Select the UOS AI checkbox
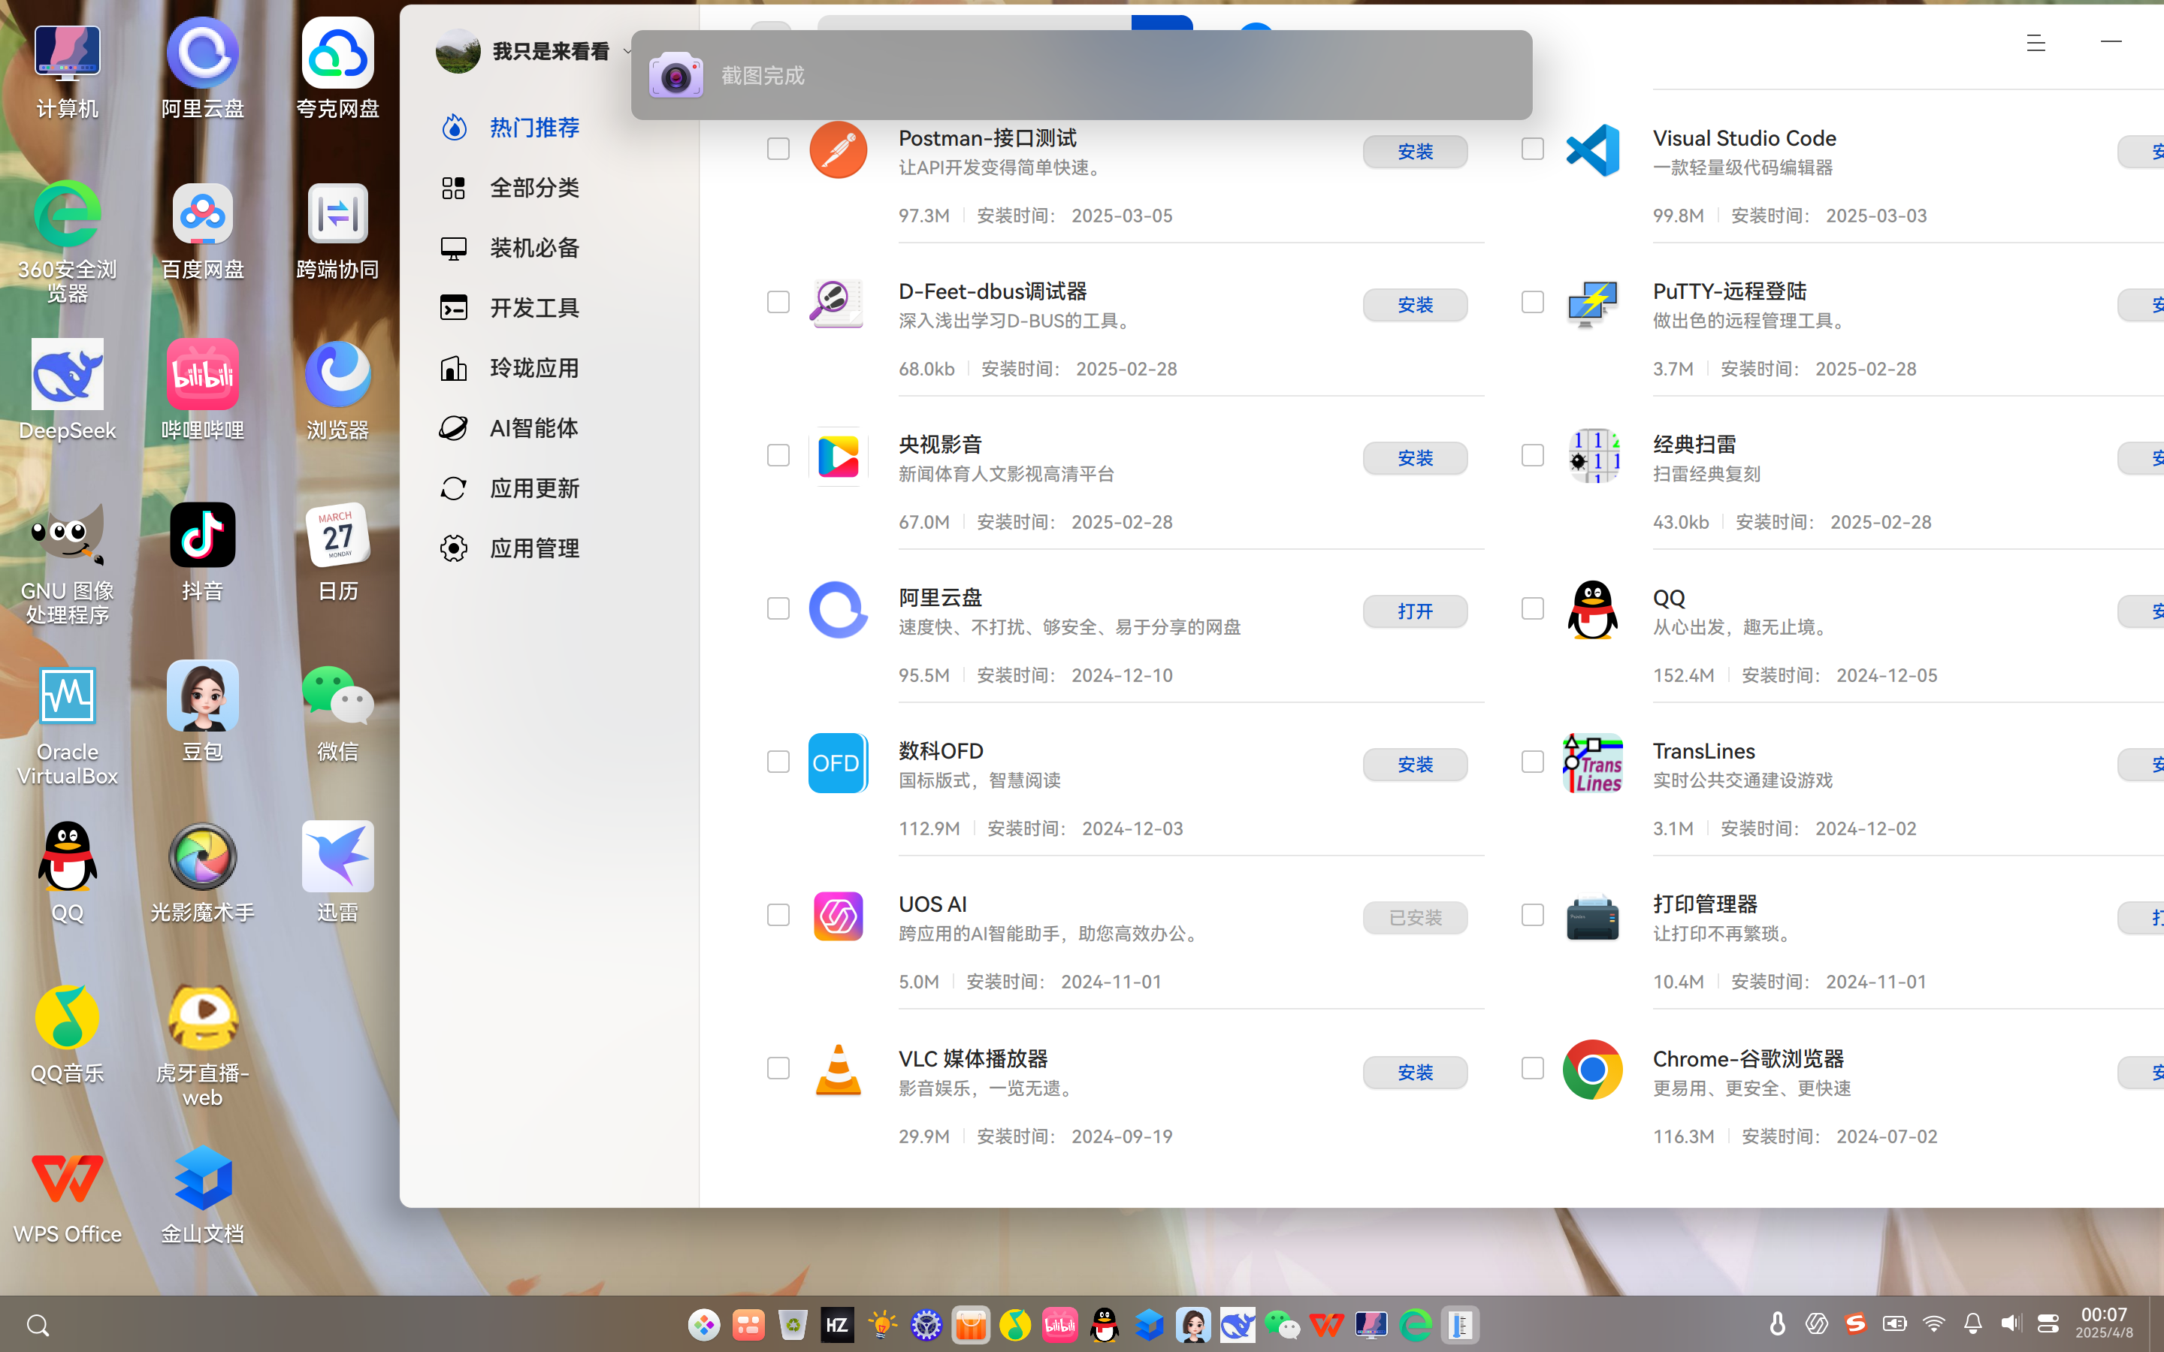The width and height of the screenshot is (2164, 1352). (x=778, y=915)
